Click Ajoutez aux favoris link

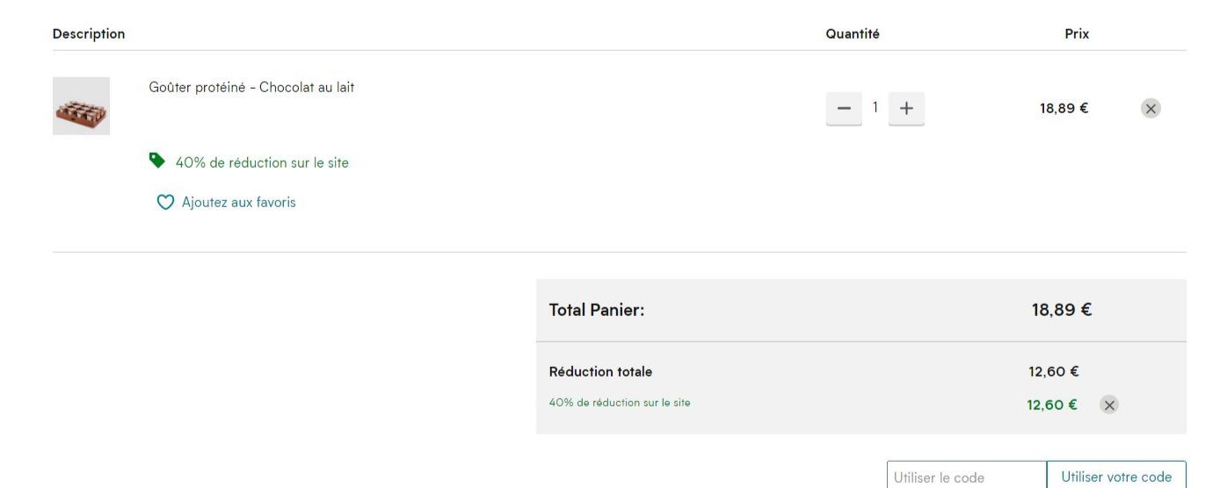coord(239,203)
